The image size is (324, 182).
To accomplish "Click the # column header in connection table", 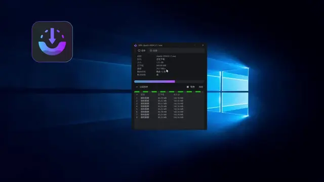I will (137, 95).
